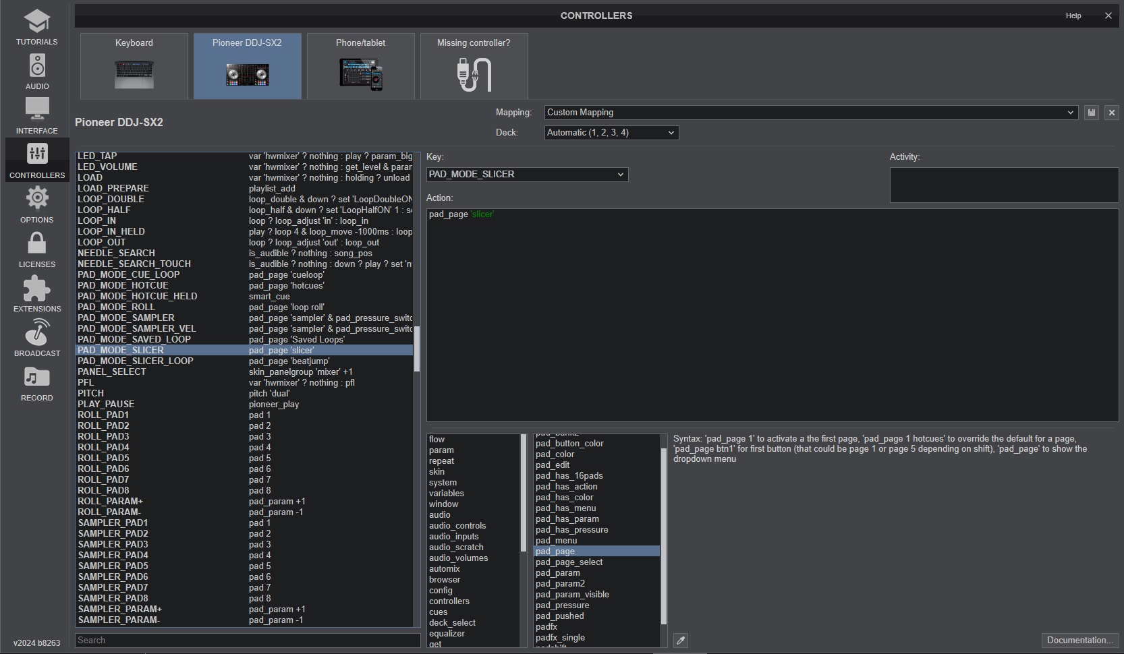This screenshot has height=654, width=1124.
Task: Open the Audio settings page
Action: click(x=37, y=71)
